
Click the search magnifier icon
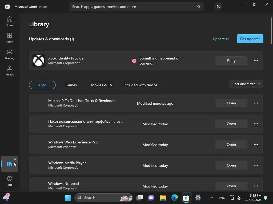[x=199, y=7]
